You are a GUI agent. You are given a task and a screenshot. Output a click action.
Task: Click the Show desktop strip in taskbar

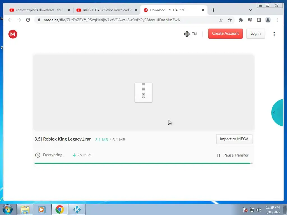tap(285, 209)
